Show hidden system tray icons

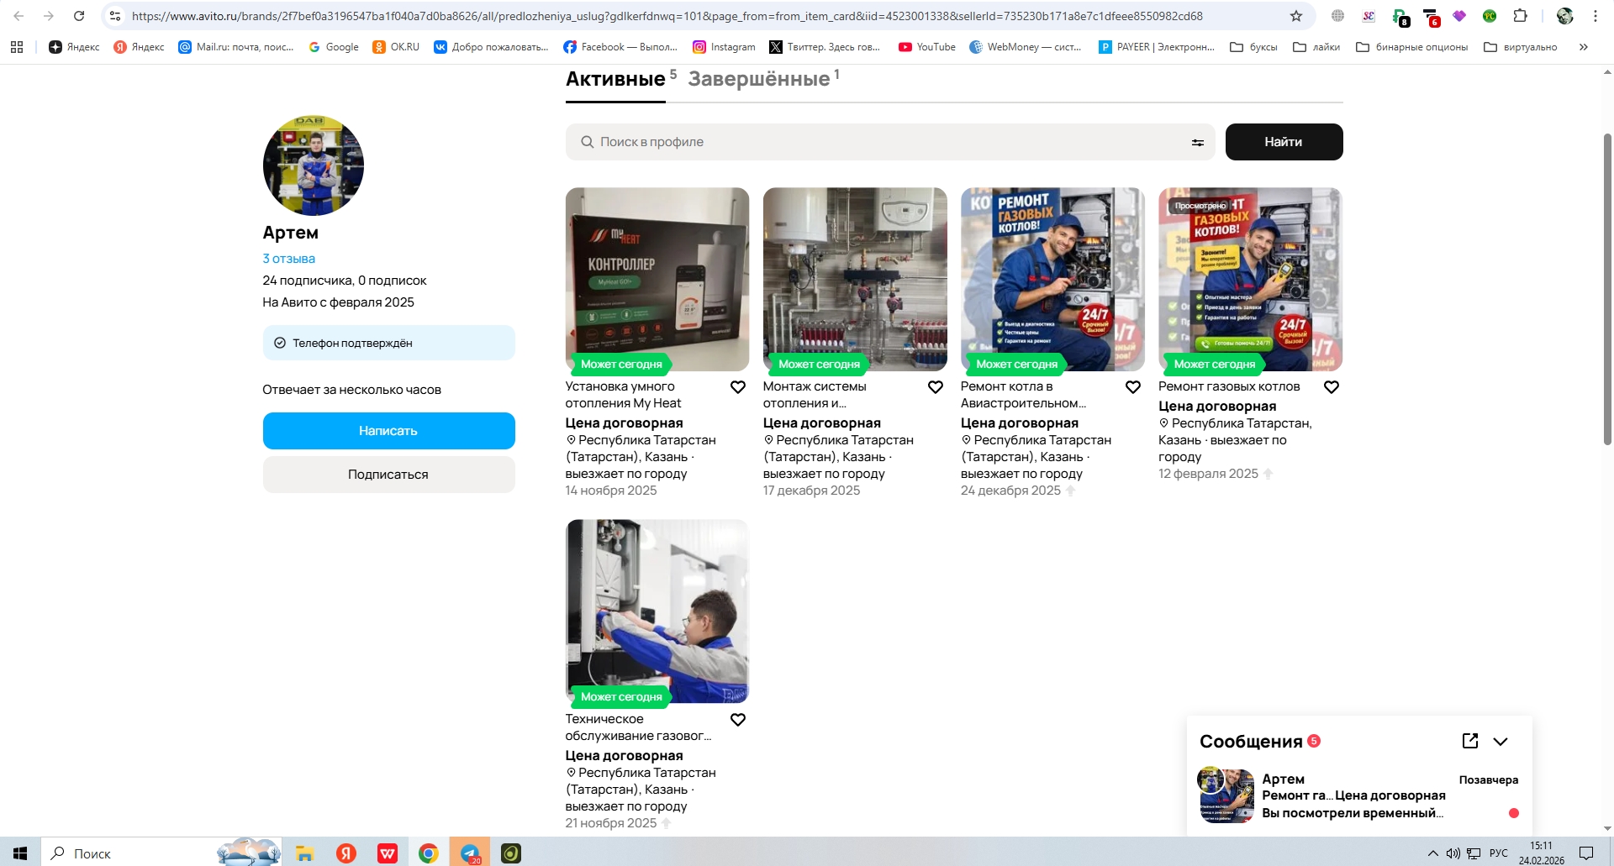pyautogui.click(x=1432, y=853)
